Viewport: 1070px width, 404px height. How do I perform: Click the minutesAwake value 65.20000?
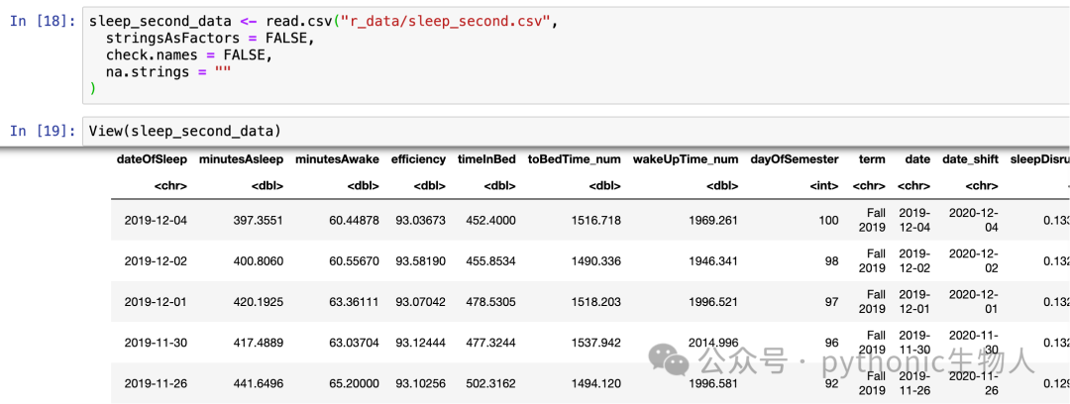tap(354, 383)
